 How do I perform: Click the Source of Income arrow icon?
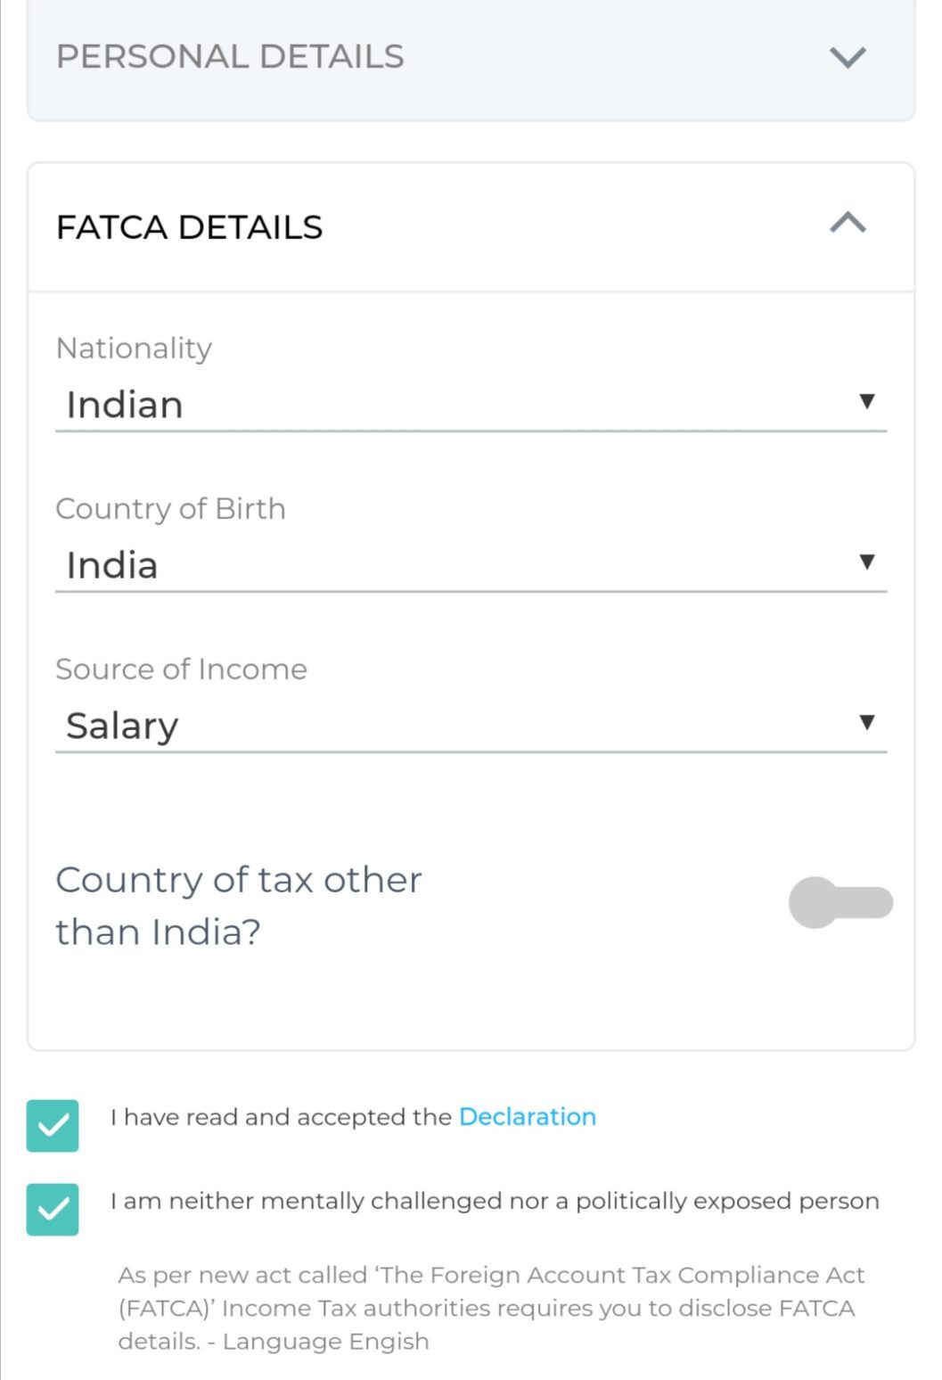point(866,722)
